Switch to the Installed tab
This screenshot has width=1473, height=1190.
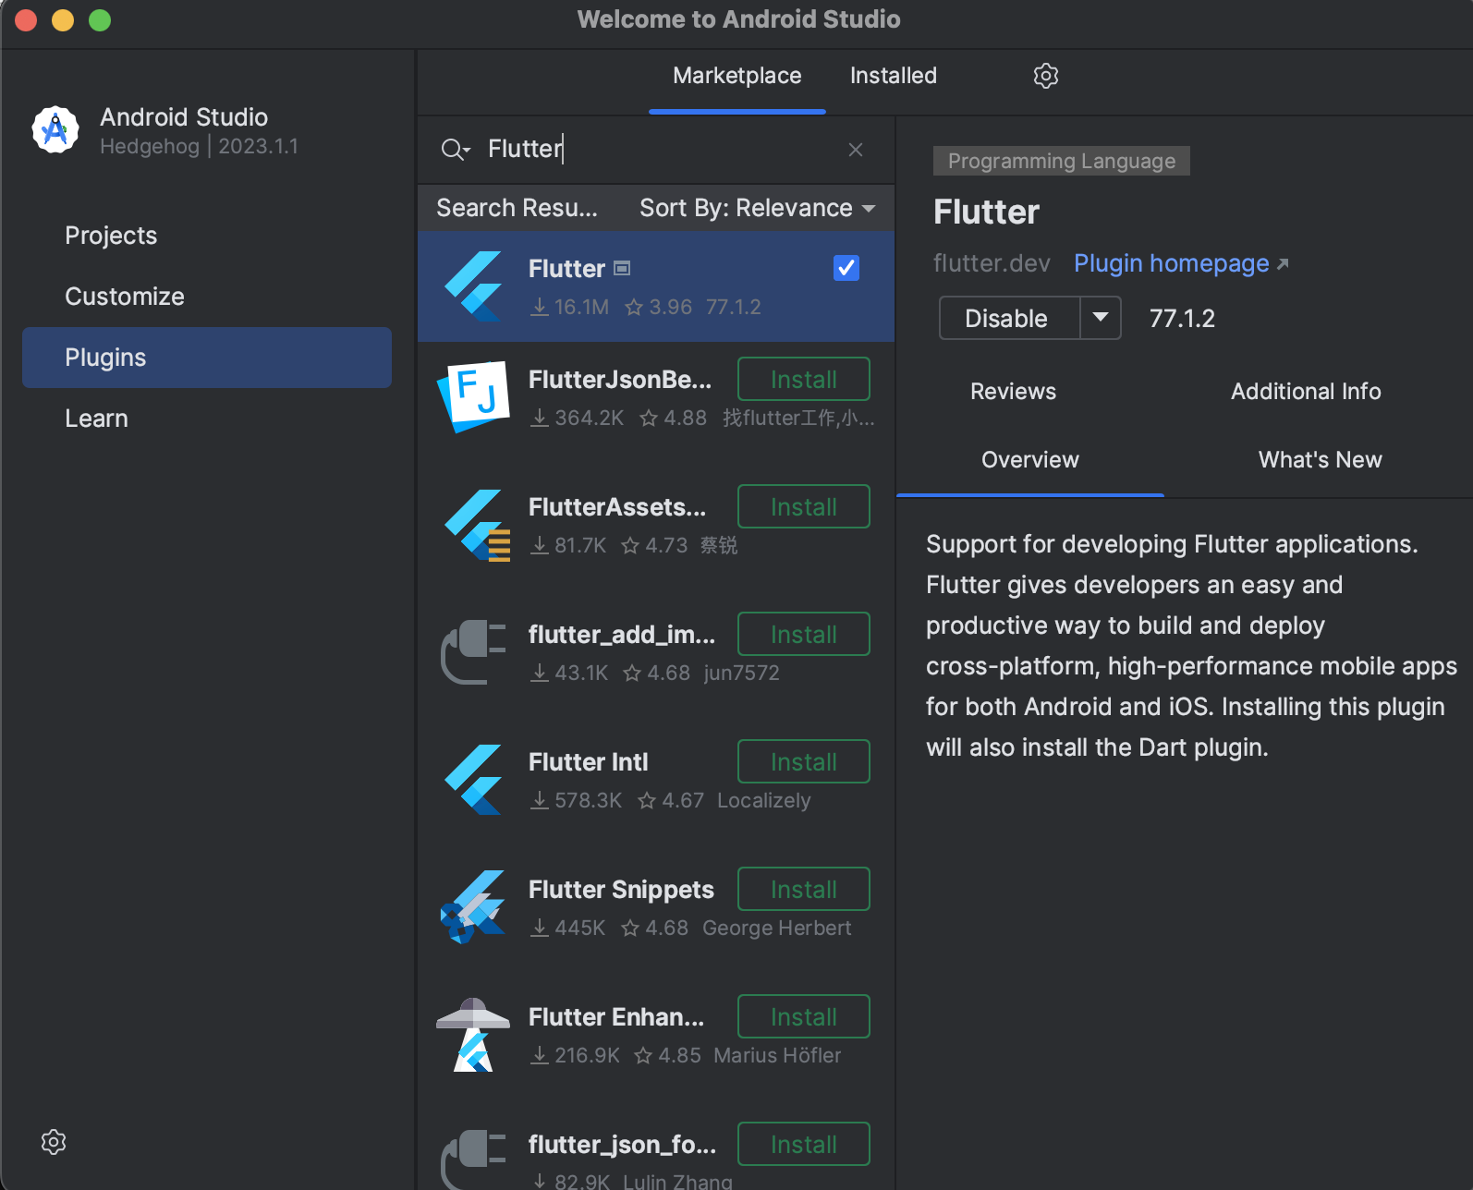point(894,76)
